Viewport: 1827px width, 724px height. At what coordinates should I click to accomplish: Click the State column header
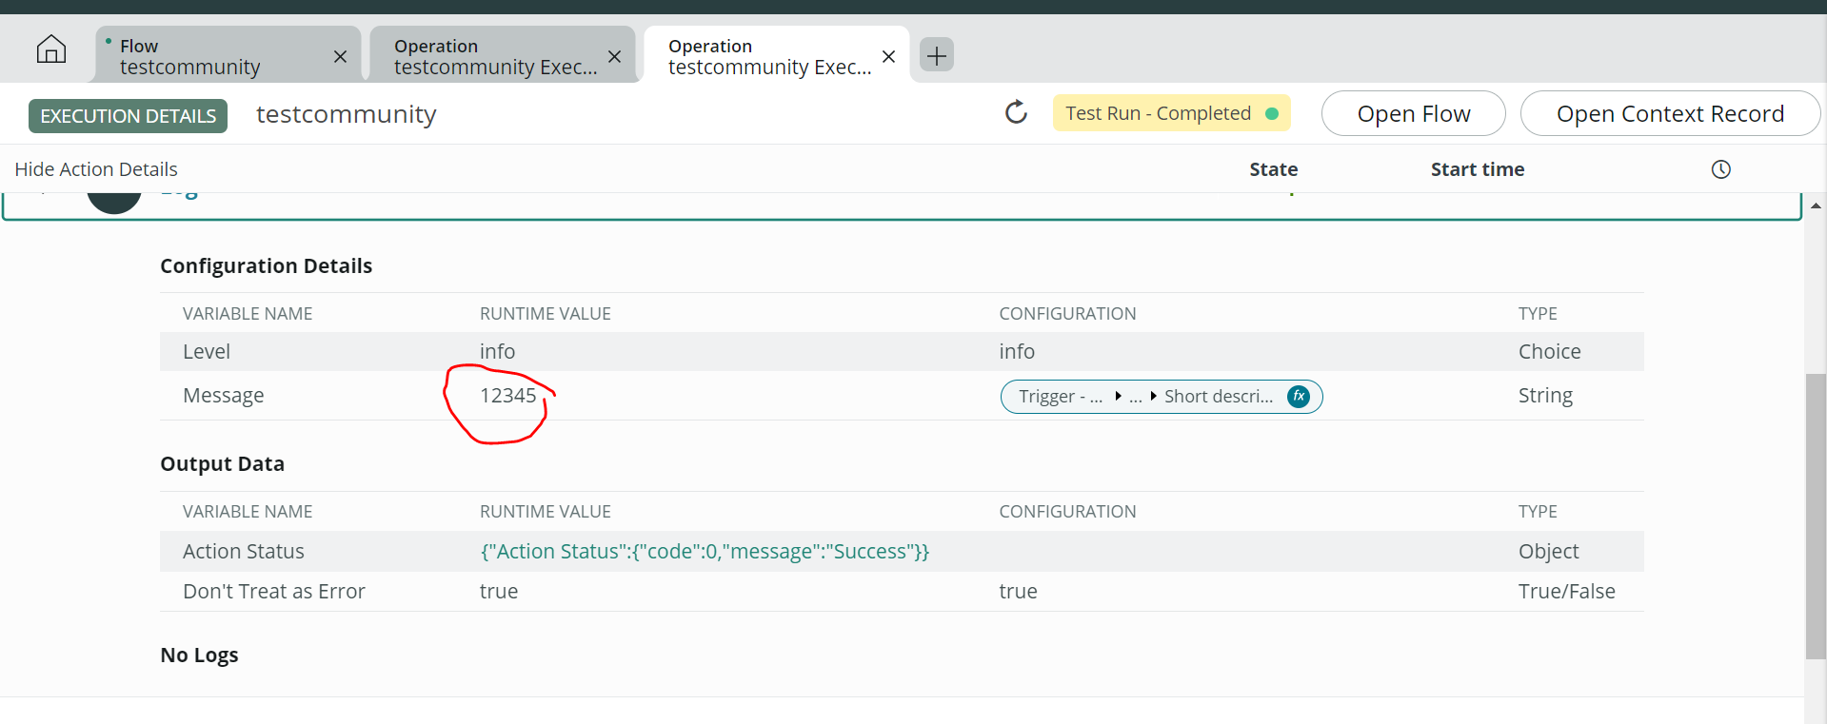point(1273,169)
